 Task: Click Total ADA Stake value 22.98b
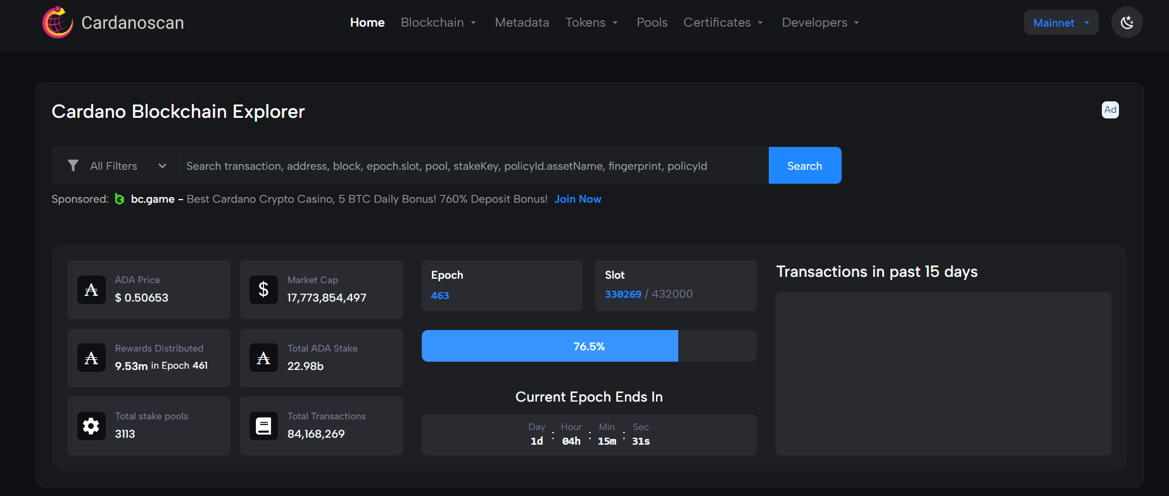305,366
